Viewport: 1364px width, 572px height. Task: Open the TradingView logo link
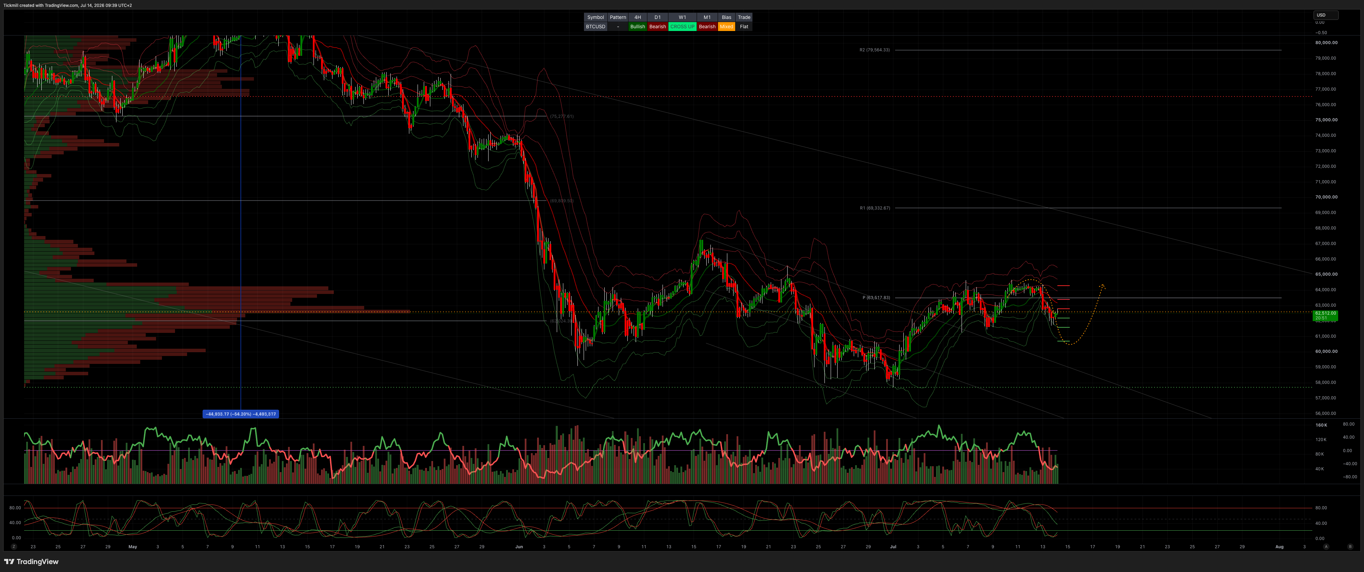(31, 561)
